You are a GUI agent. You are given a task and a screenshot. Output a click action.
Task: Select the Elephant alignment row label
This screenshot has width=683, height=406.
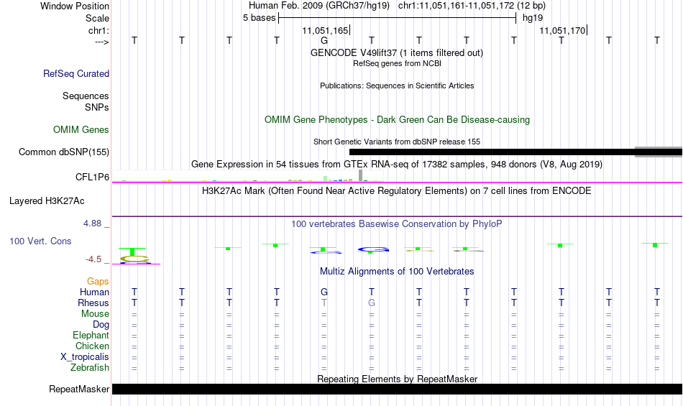click(x=91, y=335)
